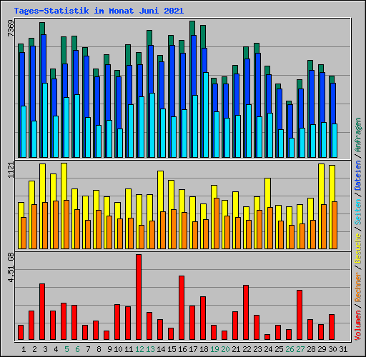
Task: Click the short red volume bar for day 24
Action: point(267,337)
